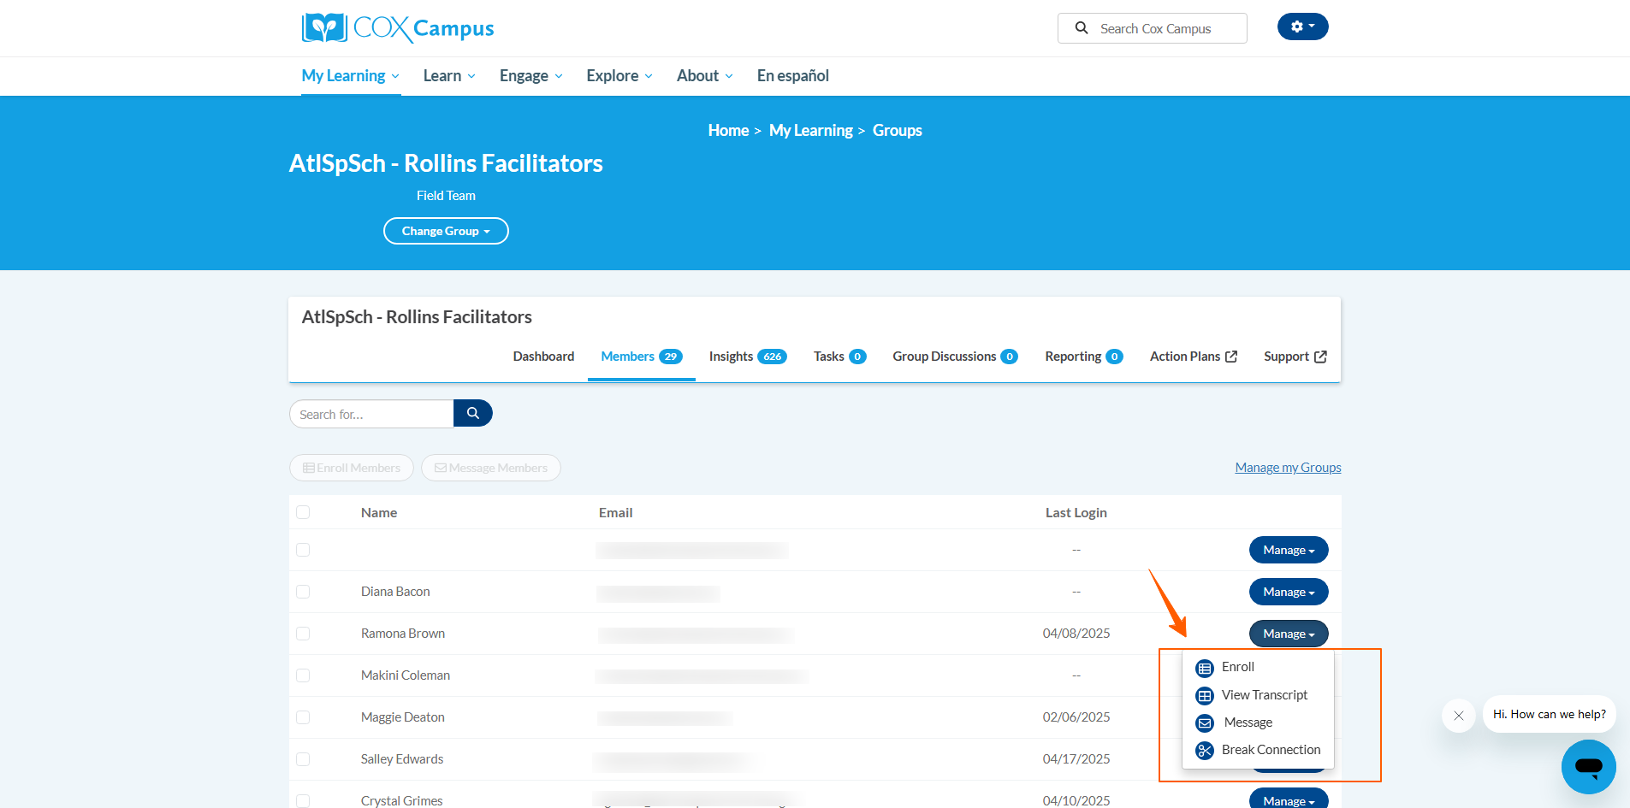Check the box for Ramona Brown
1630x808 pixels.
[303, 634]
